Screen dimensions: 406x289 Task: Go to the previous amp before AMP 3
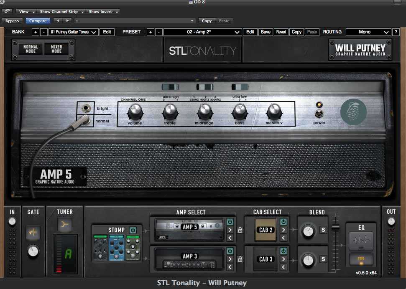(230, 267)
